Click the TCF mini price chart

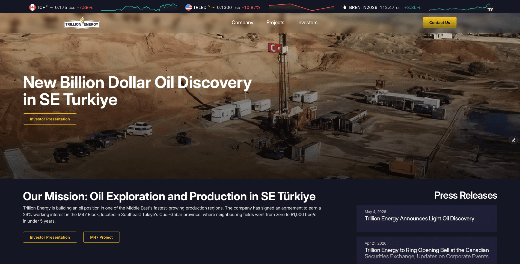coord(139,7)
